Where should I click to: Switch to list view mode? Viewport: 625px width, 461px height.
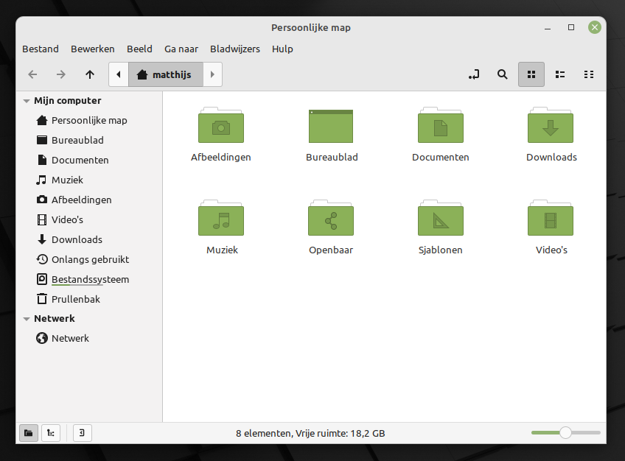point(560,74)
